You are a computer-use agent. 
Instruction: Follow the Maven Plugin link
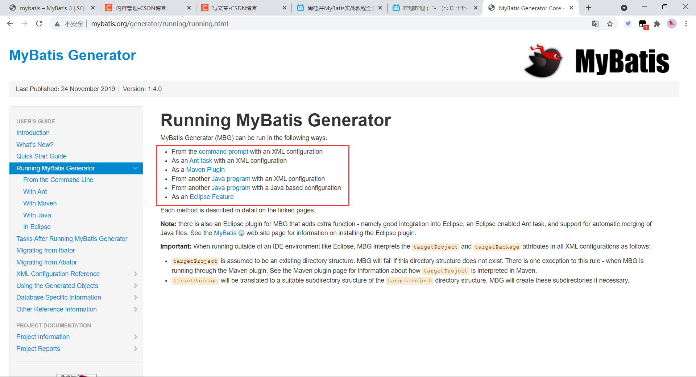(x=206, y=170)
